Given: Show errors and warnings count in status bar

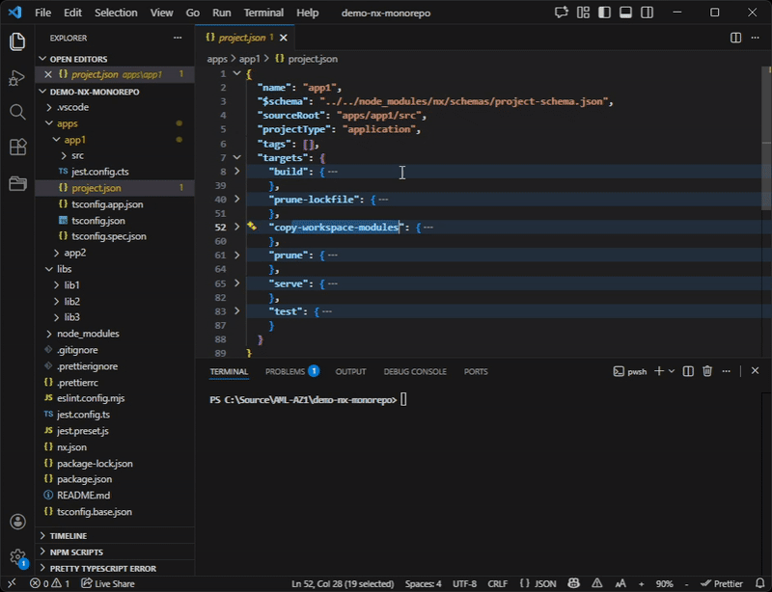Looking at the screenshot, I should (50, 583).
